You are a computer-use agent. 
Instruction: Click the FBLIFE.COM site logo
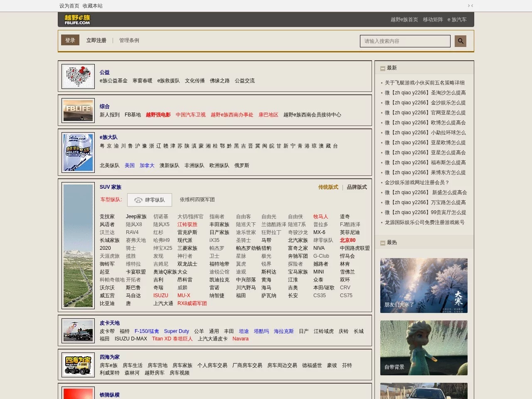(77, 20)
